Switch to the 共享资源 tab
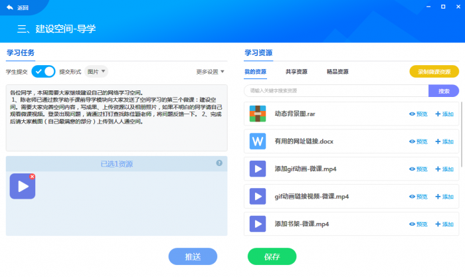The height and width of the screenshot is (277, 465). pos(296,71)
